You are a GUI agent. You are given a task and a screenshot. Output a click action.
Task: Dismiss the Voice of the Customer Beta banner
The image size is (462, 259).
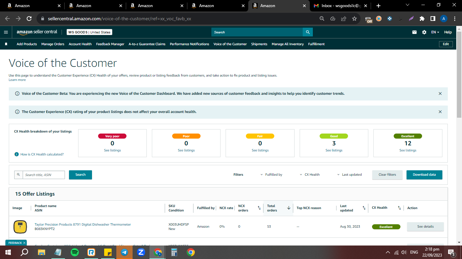(x=440, y=94)
